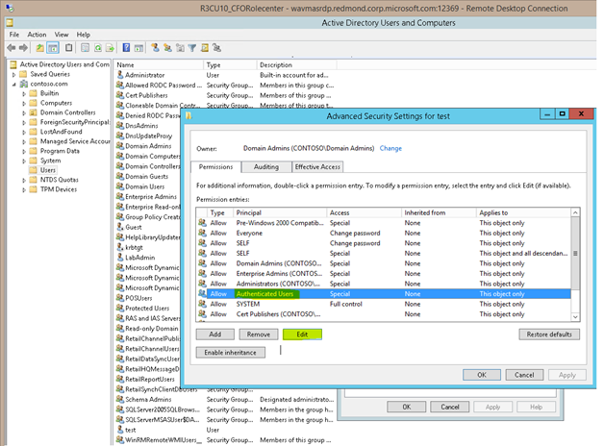Viewport: 604px width, 446px height.
Task: Expand the NTDS Quotas tree node
Action: 23,180
